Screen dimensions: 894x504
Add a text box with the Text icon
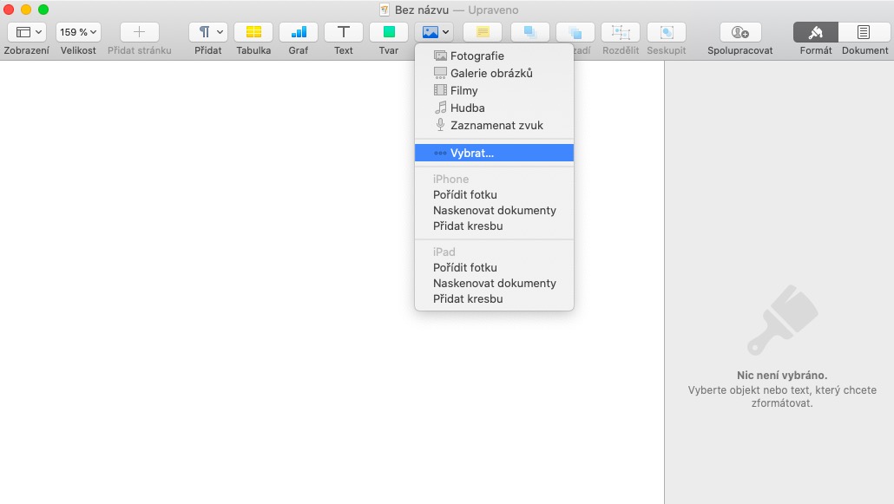pos(343,32)
